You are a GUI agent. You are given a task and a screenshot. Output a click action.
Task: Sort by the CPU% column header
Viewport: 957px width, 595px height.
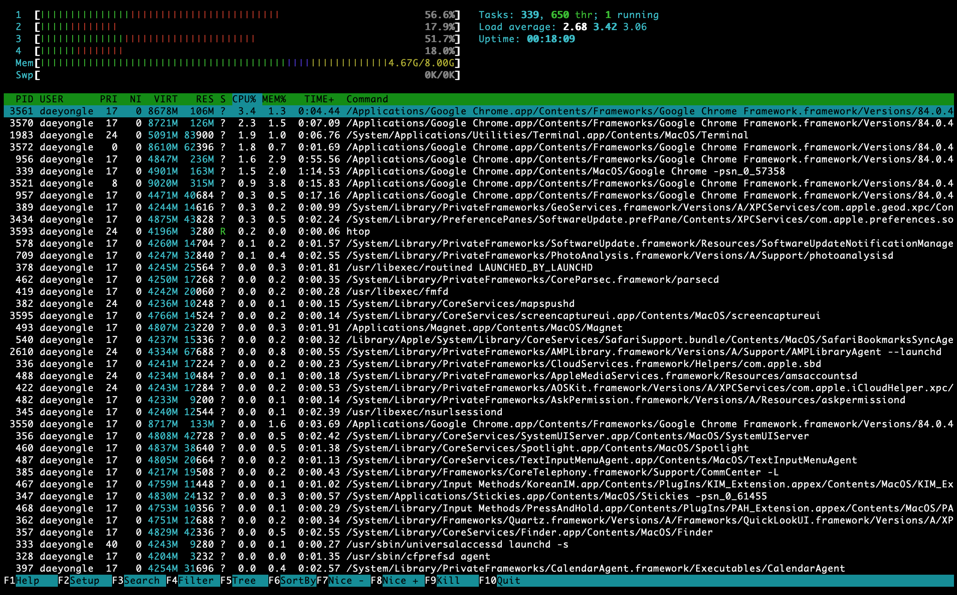click(x=244, y=99)
